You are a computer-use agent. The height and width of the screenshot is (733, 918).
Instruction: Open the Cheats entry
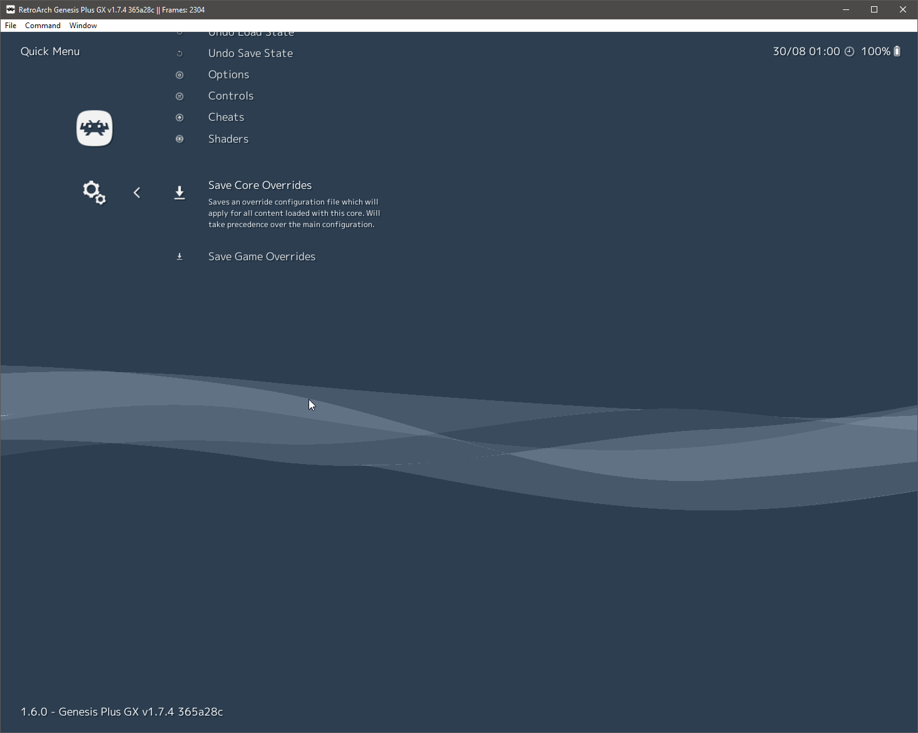click(x=226, y=117)
